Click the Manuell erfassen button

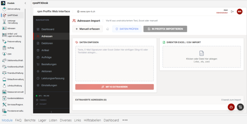pos(87,29)
